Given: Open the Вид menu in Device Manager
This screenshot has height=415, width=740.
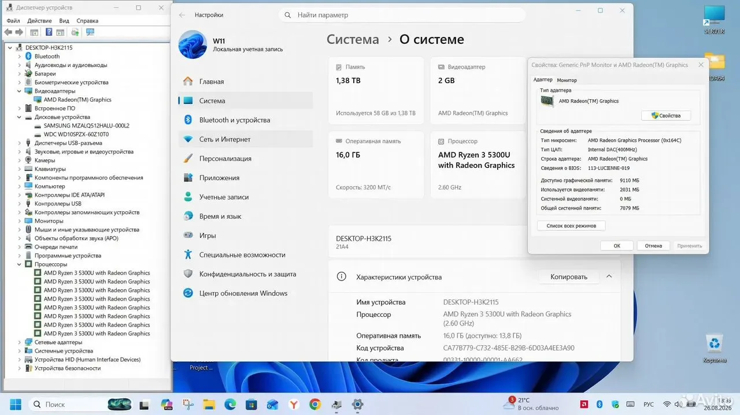Looking at the screenshot, I should tap(64, 21).
